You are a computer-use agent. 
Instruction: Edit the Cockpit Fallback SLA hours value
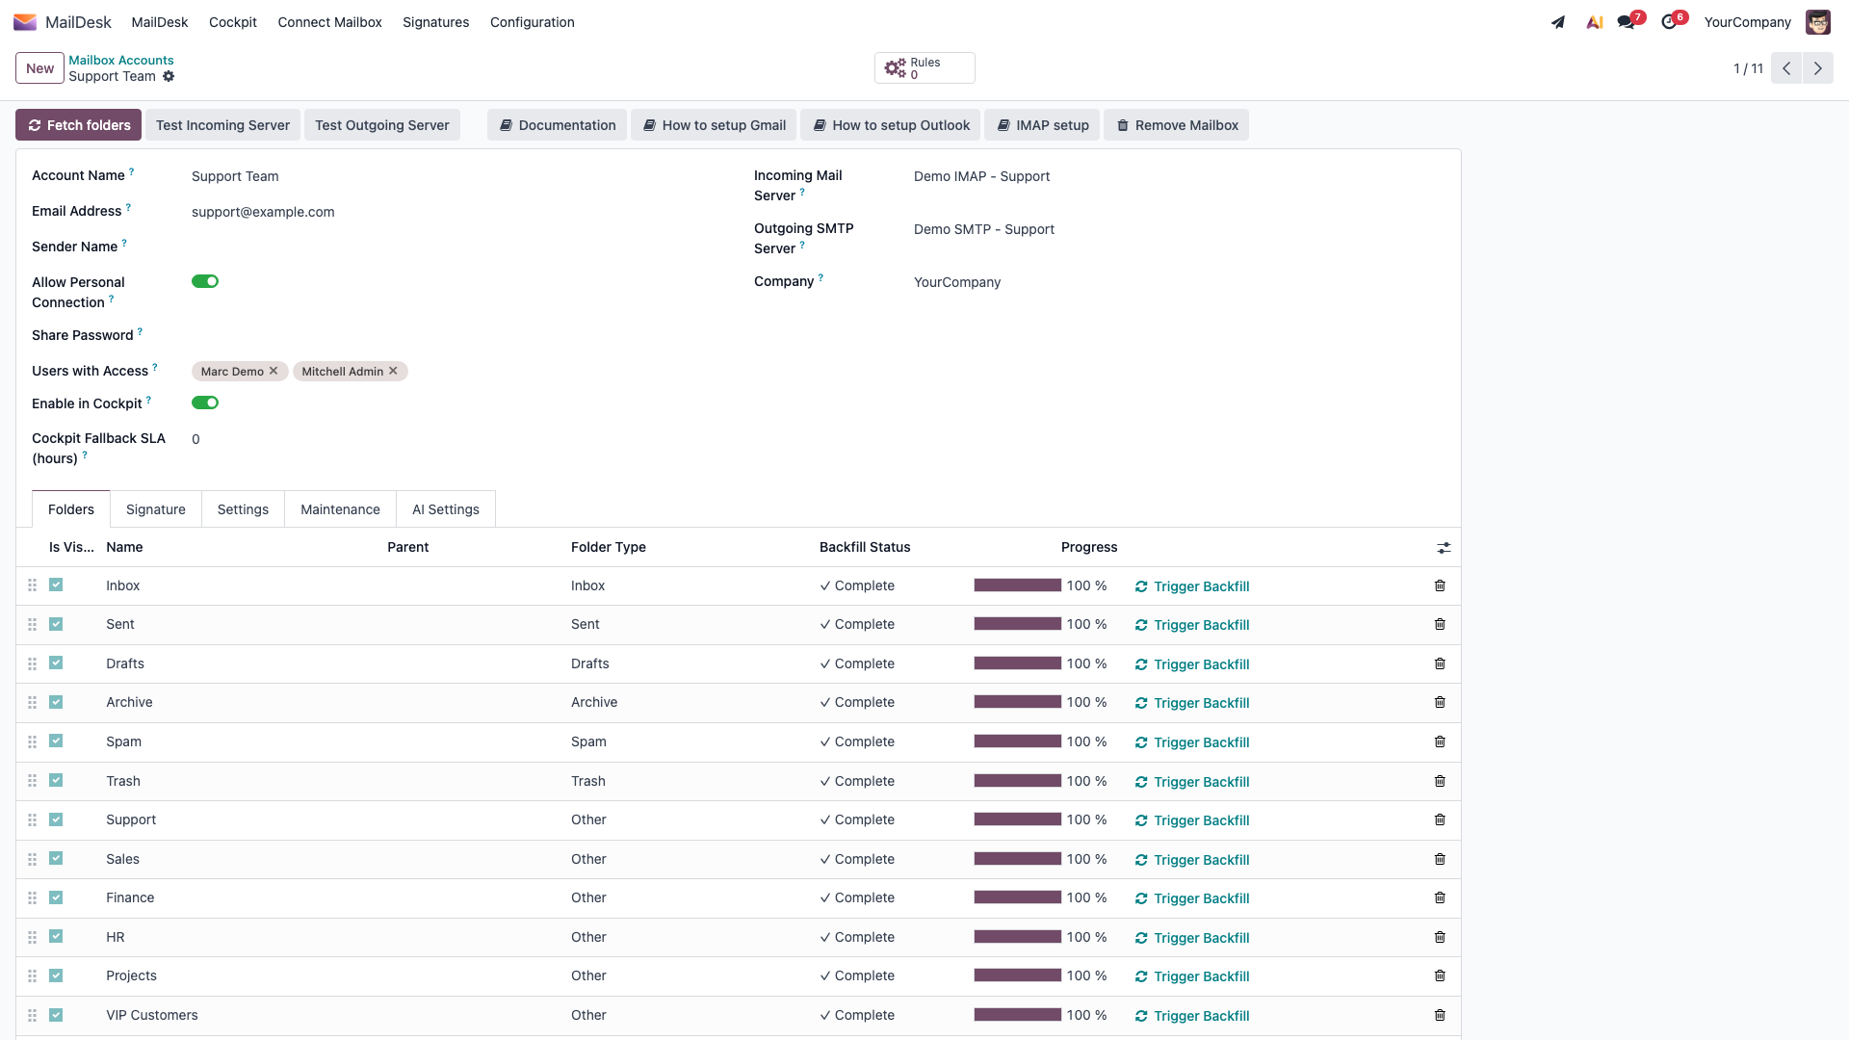[456, 439]
